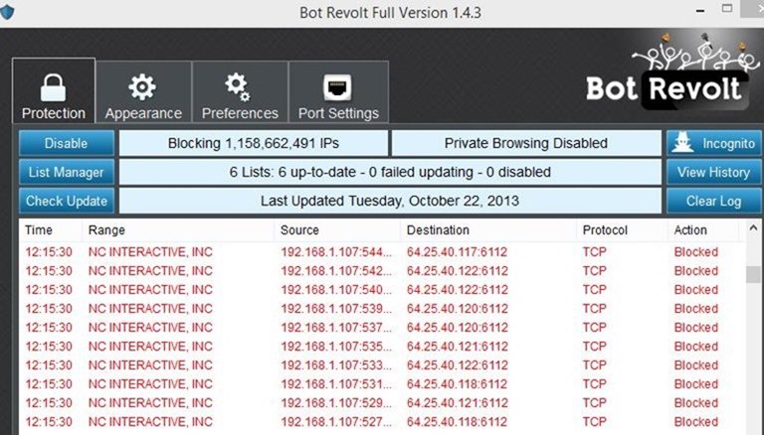Switch to the Appearance tab

point(143,91)
